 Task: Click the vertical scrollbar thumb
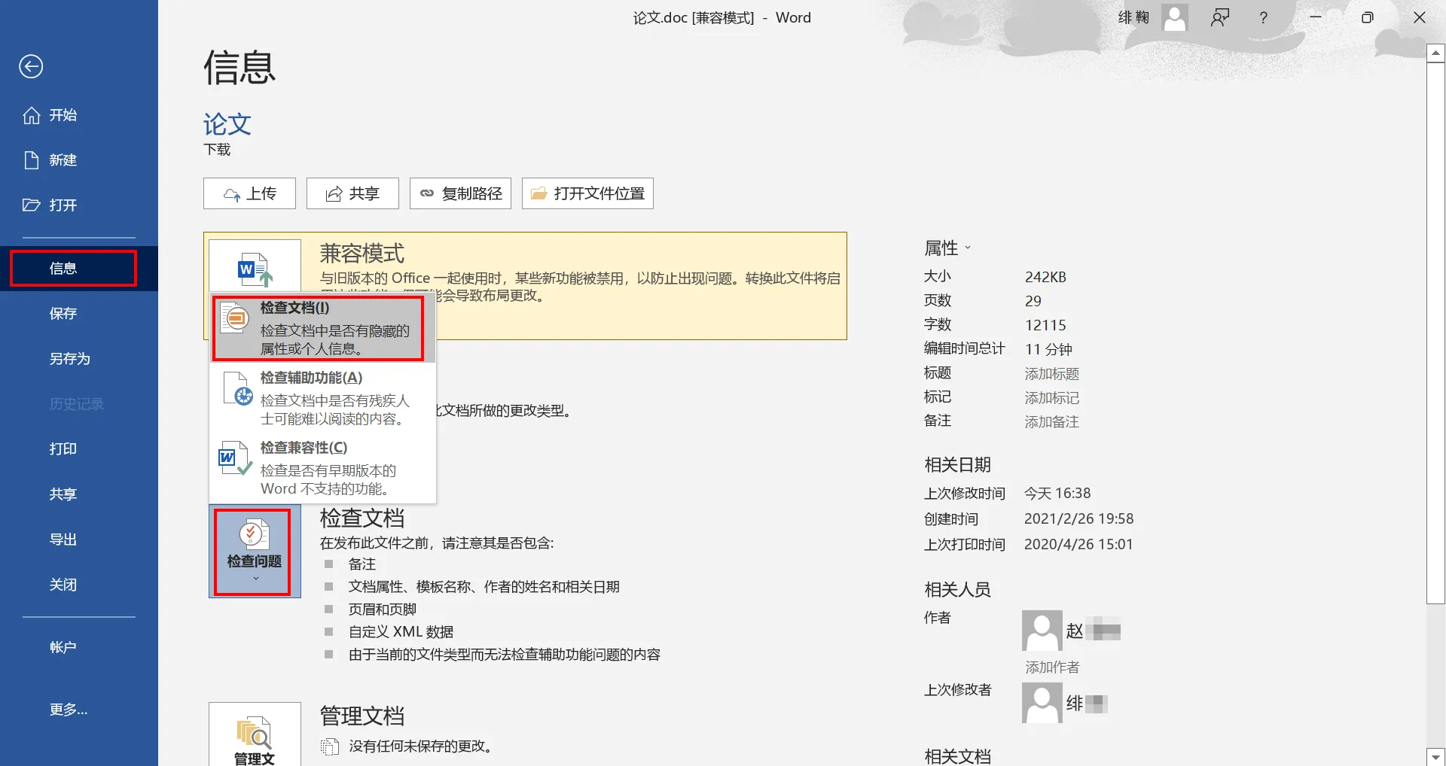[x=1436, y=333]
